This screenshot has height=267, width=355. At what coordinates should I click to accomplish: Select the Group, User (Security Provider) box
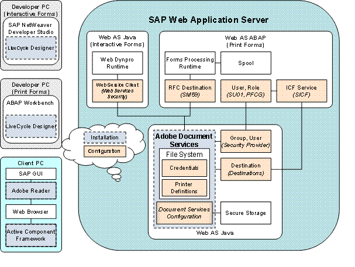point(245,140)
